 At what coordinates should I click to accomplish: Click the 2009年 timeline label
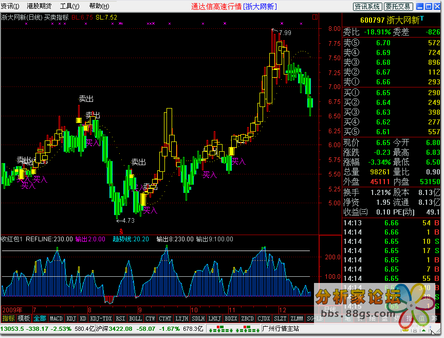12,310
